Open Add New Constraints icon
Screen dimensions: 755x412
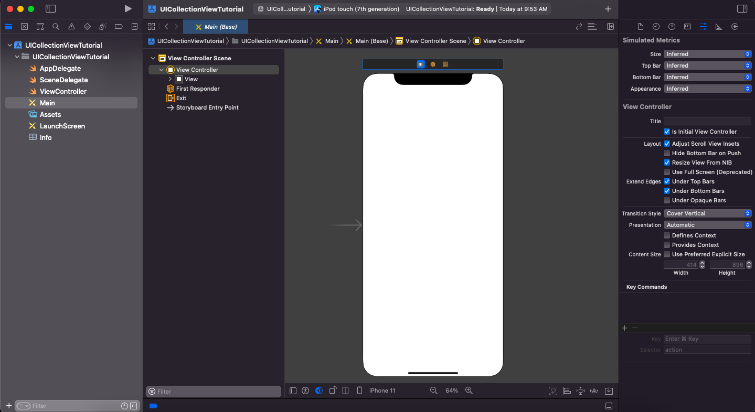click(x=580, y=391)
